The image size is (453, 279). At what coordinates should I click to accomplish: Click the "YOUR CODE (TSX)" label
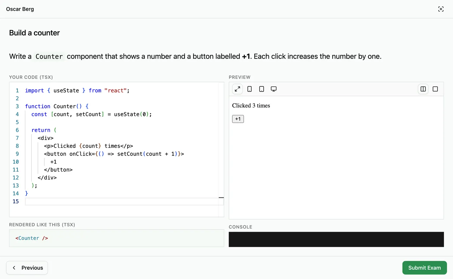[31, 77]
